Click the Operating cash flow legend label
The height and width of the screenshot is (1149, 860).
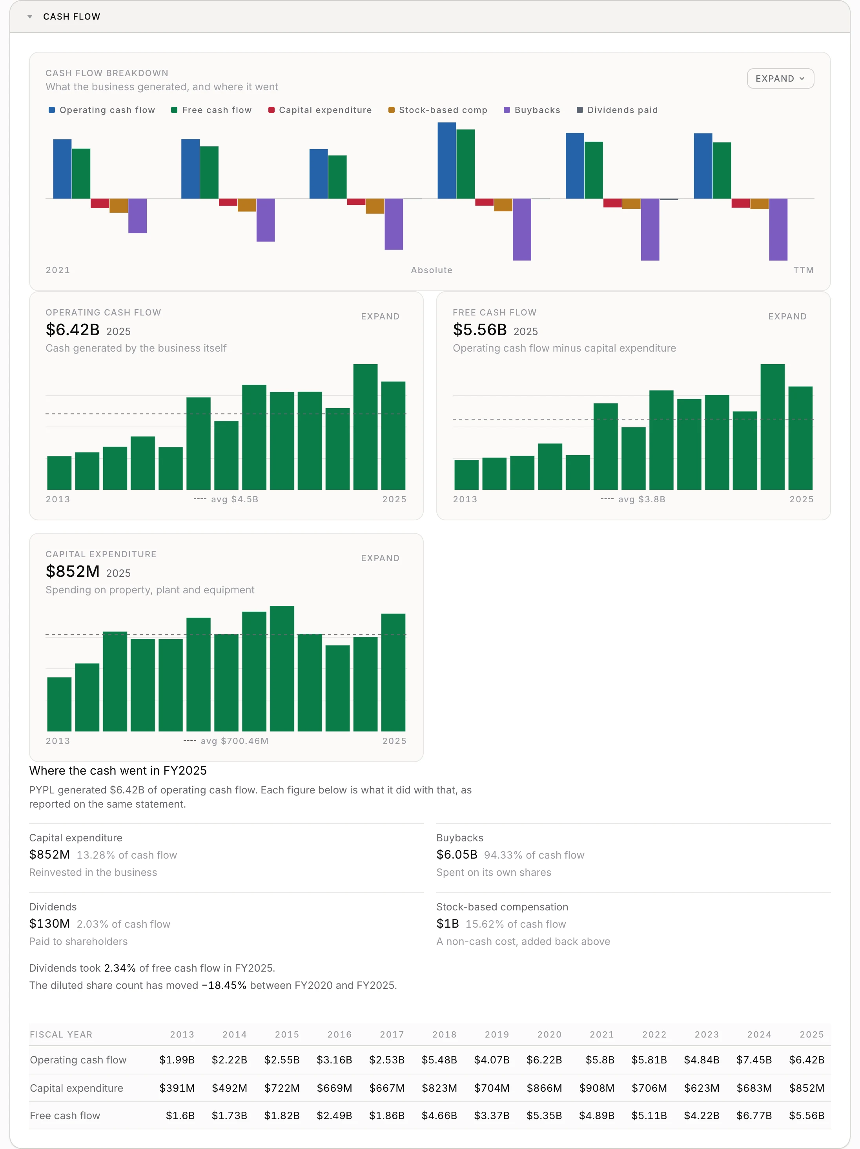pos(107,110)
